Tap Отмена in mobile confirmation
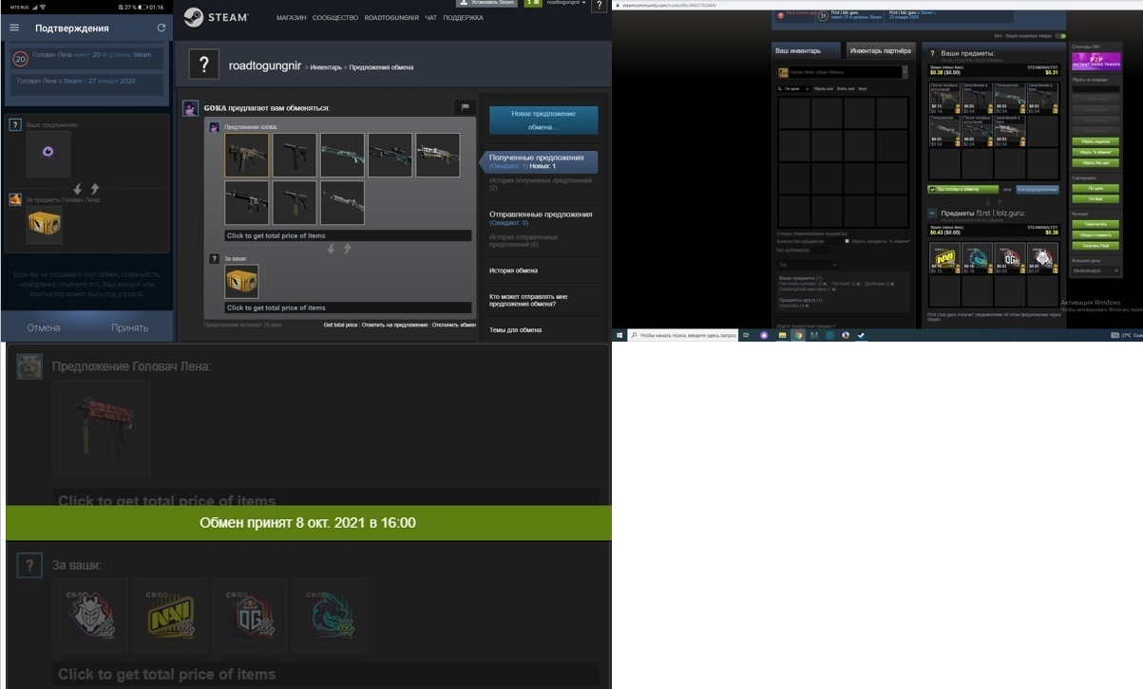1143x689 pixels. point(44,327)
